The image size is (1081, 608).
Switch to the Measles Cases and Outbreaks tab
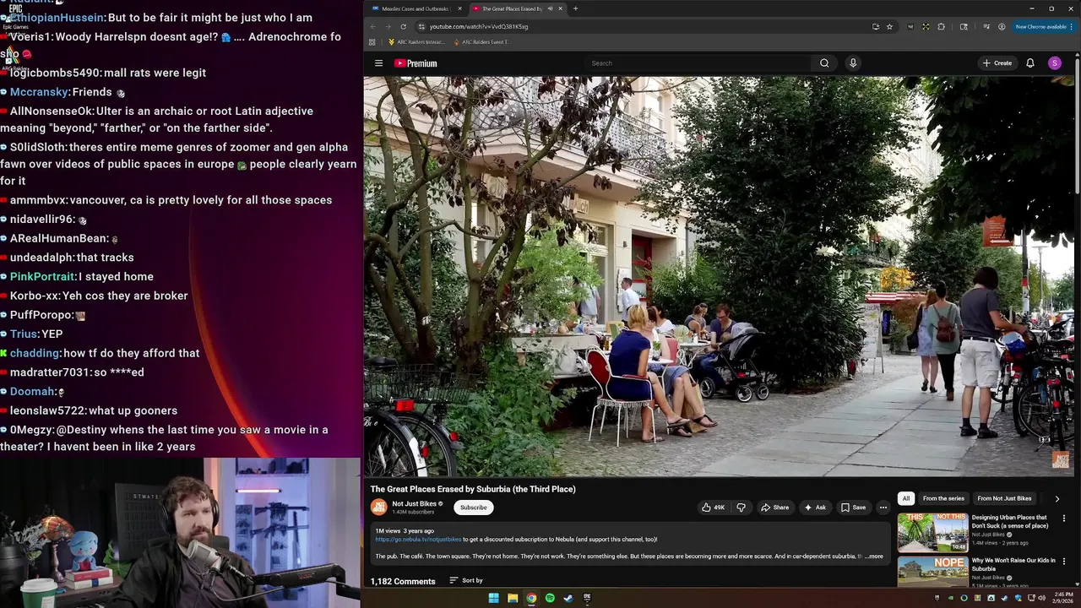(414, 8)
